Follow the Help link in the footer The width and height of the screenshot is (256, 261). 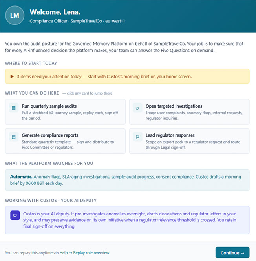tap(64, 253)
